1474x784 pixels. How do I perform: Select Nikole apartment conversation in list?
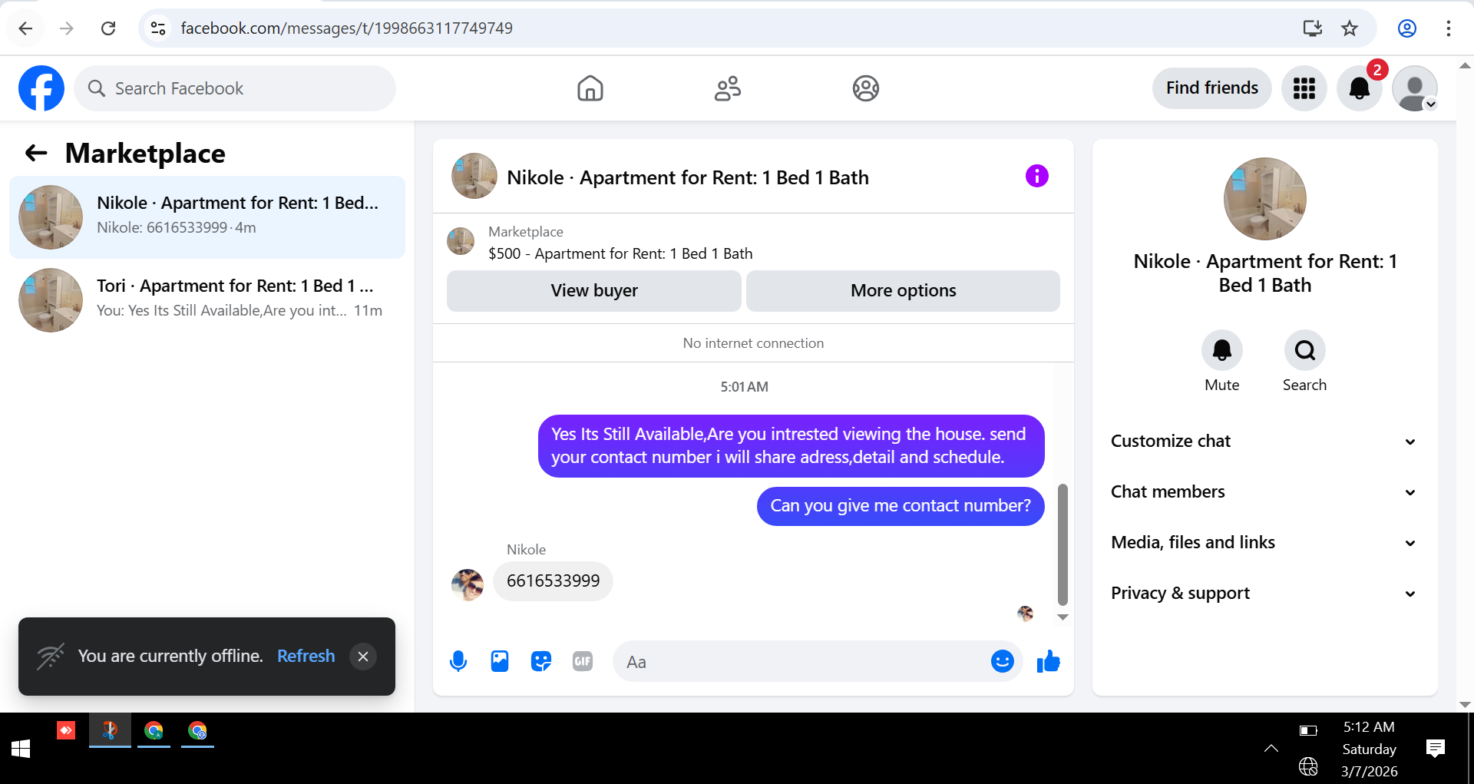point(207,217)
